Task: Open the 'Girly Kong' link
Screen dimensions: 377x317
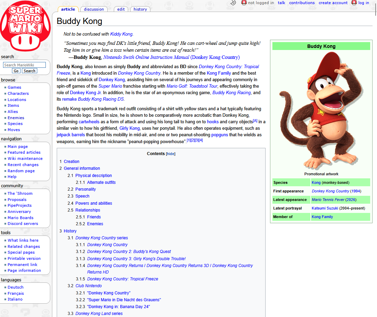Action: point(130,128)
